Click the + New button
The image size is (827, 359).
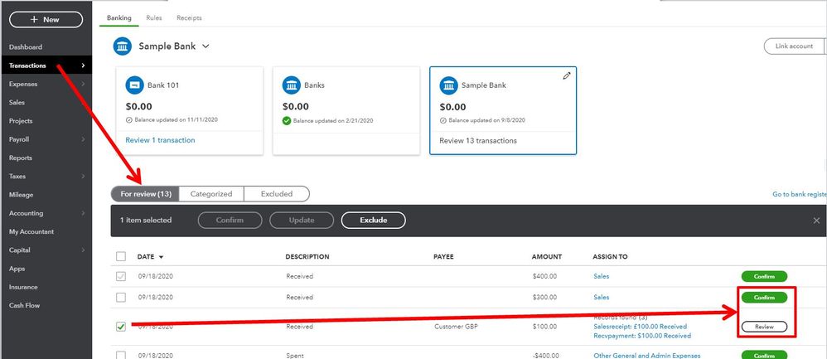(46, 20)
